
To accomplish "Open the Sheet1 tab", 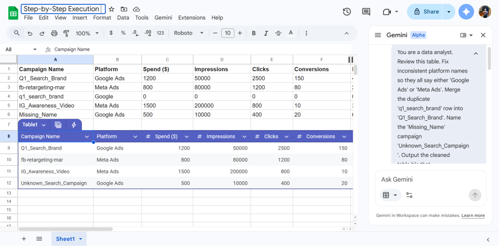I will pos(65,239).
